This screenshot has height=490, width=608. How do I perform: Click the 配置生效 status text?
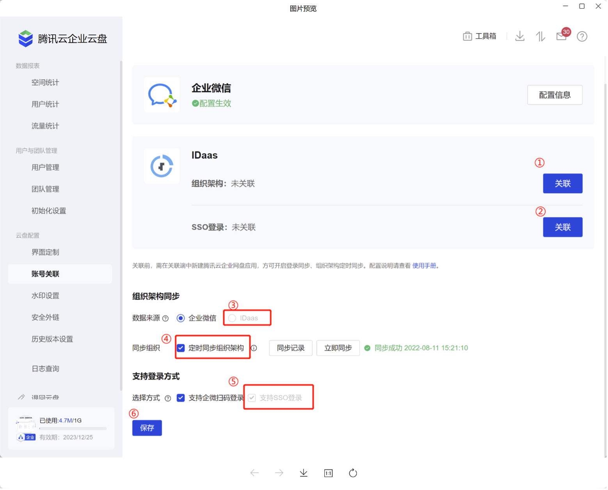tap(215, 103)
